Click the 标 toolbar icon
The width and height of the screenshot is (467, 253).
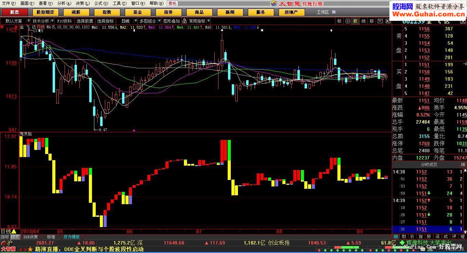[x=339, y=21]
